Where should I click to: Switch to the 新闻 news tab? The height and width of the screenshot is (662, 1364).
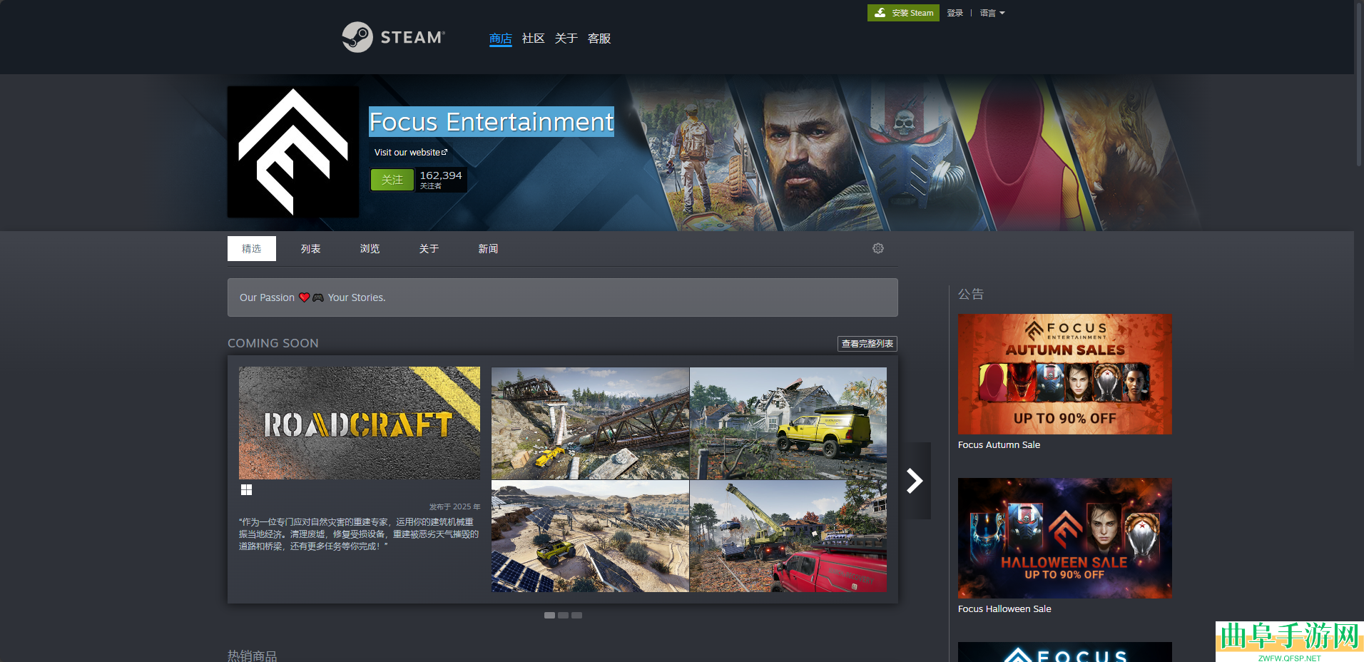[489, 248]
